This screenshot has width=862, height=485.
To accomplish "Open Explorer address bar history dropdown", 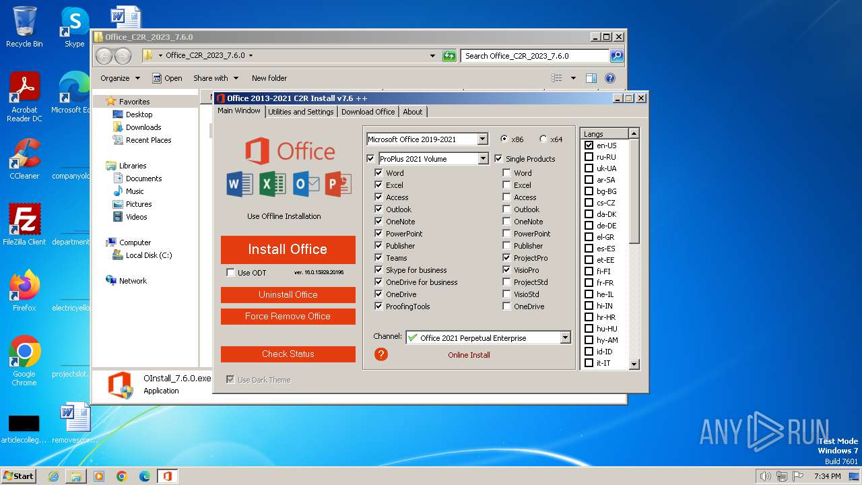I will pos(432,56).
